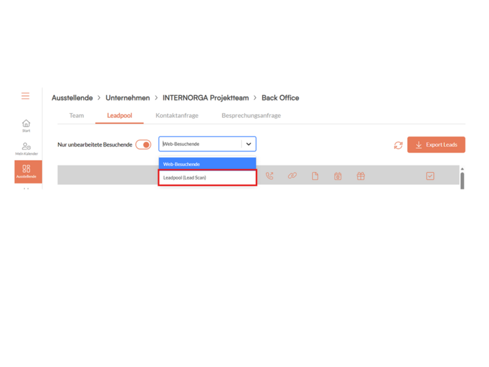Open Mein Kalender in the sidebar
This screenshot has height=367, width=489.
click(26, 149)
